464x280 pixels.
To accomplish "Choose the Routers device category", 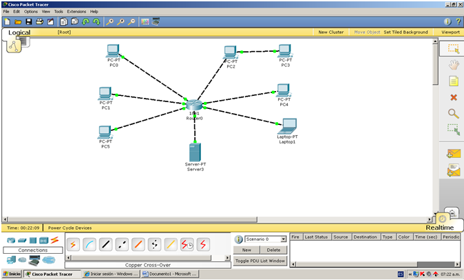I will coord(11,240).
